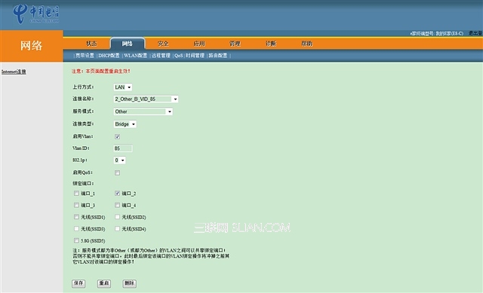Click the 绑定端口 label
483x293 pixels.
83,184
